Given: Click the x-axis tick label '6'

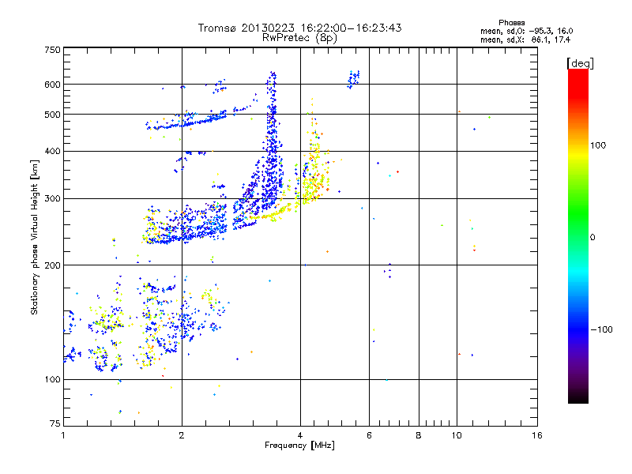Looking at the screenshot, I should coord(369,435).
